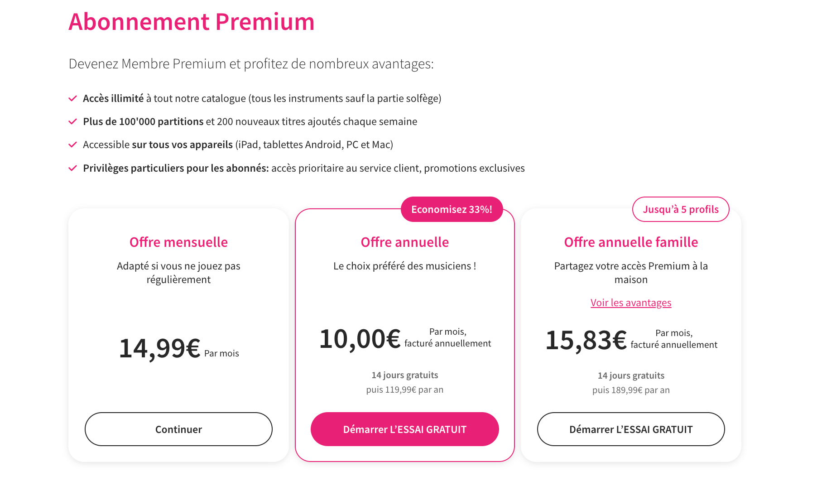Screen dimensions: 817x481
Task: Start free trial on the annual offer
Action: (404, 429)
